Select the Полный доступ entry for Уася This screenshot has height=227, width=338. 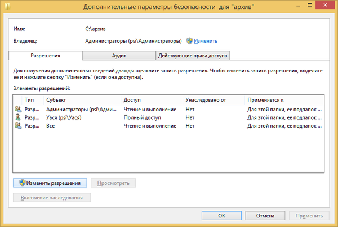click(142, 118)
